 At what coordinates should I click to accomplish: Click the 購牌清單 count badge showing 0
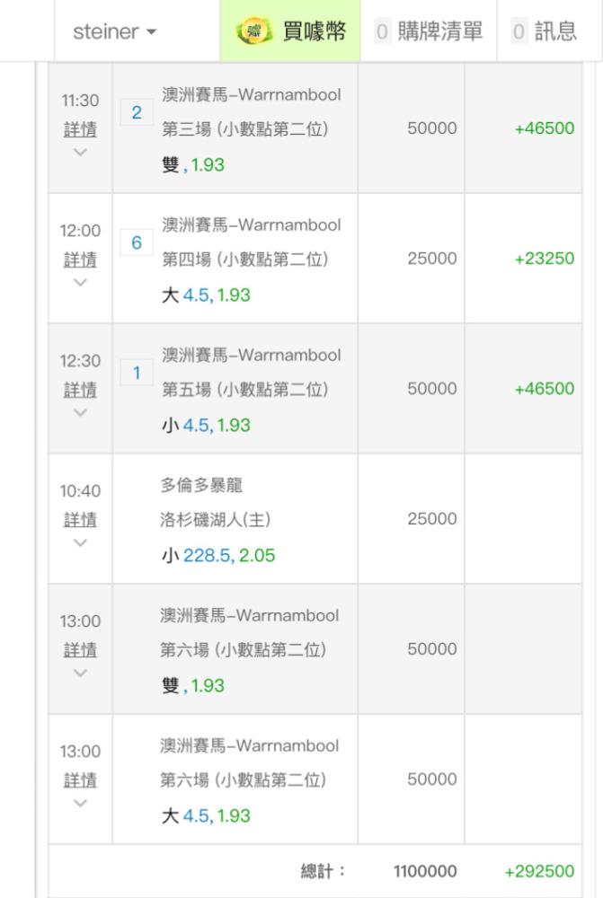click(x=382, y=31)
